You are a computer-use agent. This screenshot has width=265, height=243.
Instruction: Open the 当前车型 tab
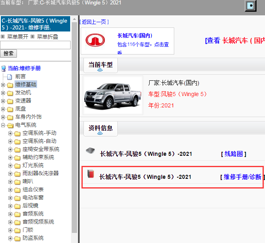point(100,65)
